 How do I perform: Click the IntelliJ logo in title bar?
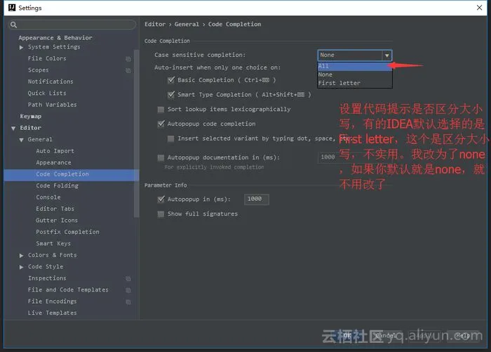point(12,8)
